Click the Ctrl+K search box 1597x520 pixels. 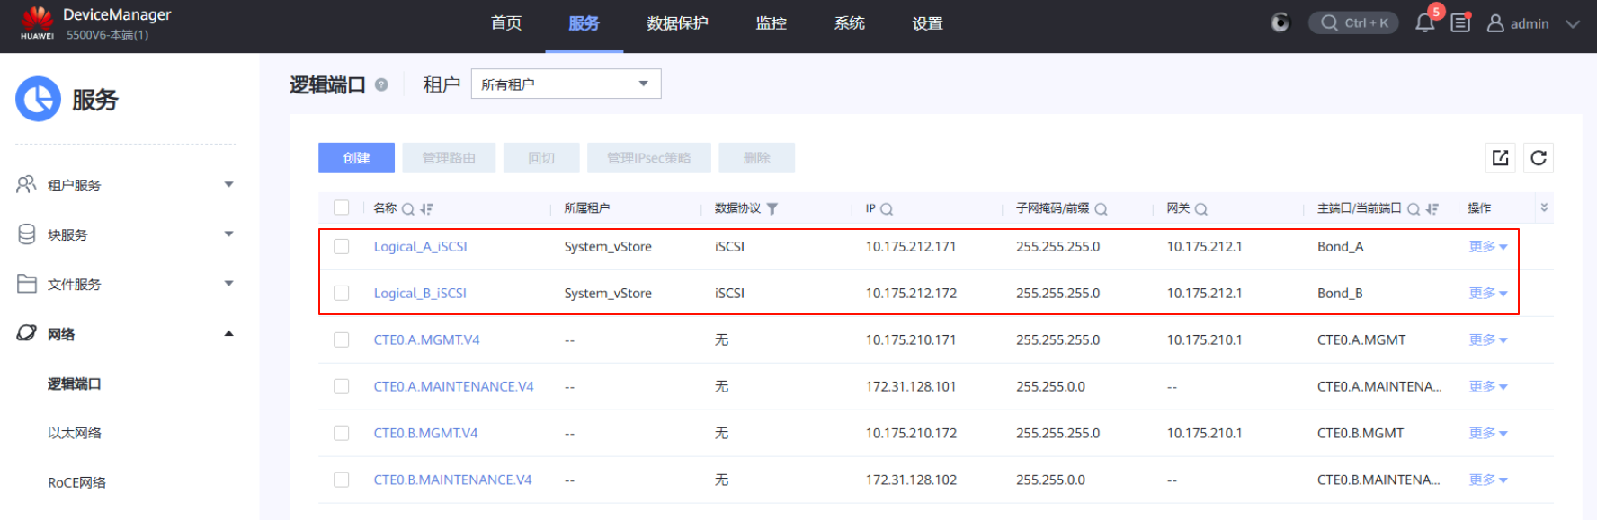click(1353, 23)
